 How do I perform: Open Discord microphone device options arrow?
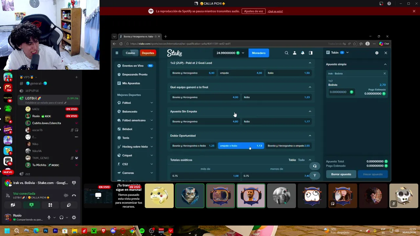click(54, 217)
